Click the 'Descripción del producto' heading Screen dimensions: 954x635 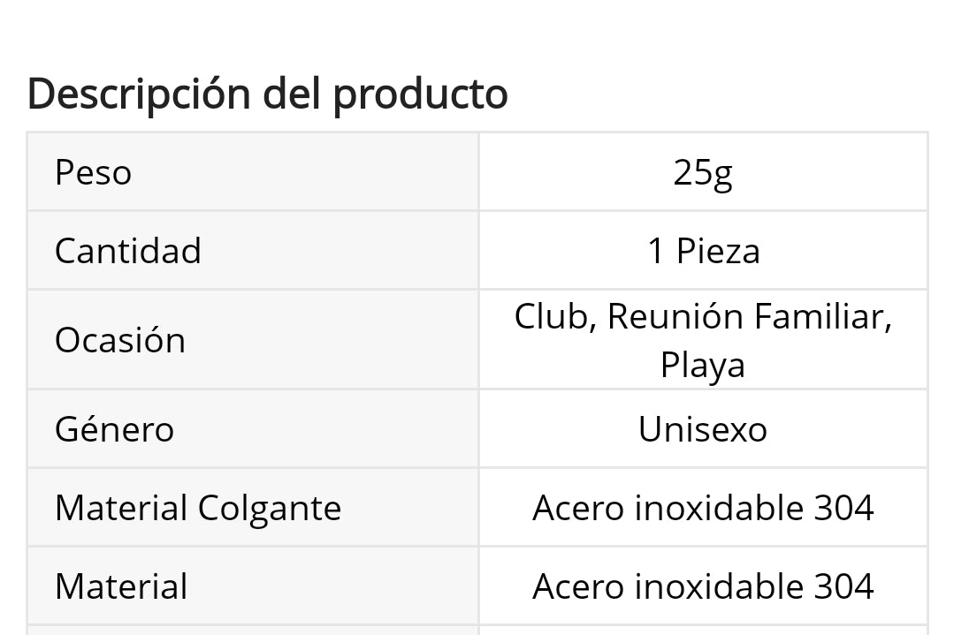pos(267,94)
